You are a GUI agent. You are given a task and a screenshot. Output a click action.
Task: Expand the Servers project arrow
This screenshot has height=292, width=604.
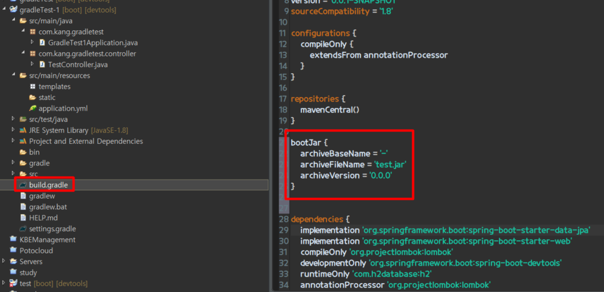[x=4, y=262]
